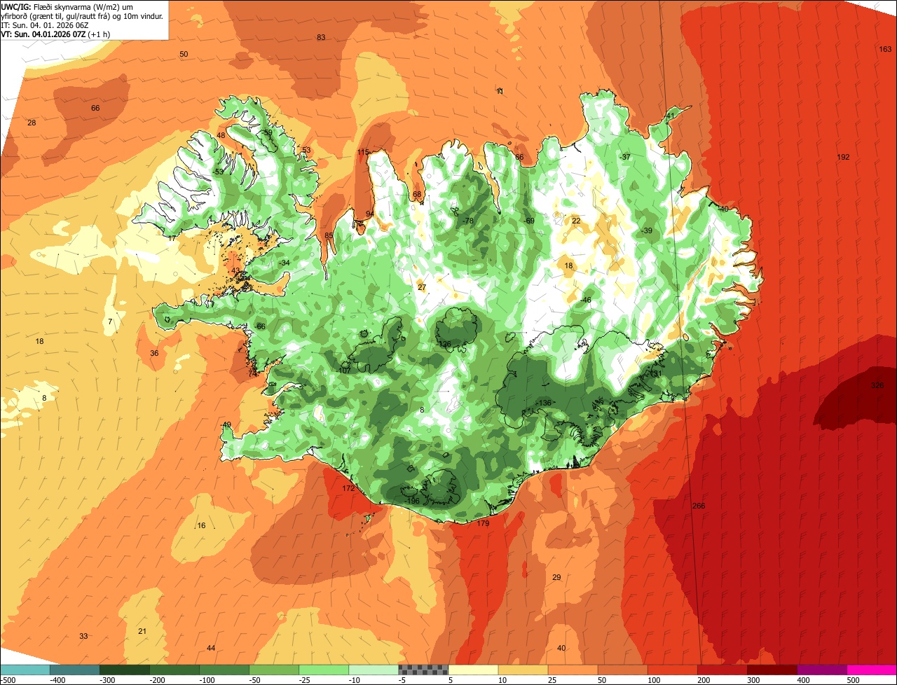This screenshot has height=685, width=897.
Task: Click the 326 value in the dark red ocean area
Action: [x=877, y=385]
